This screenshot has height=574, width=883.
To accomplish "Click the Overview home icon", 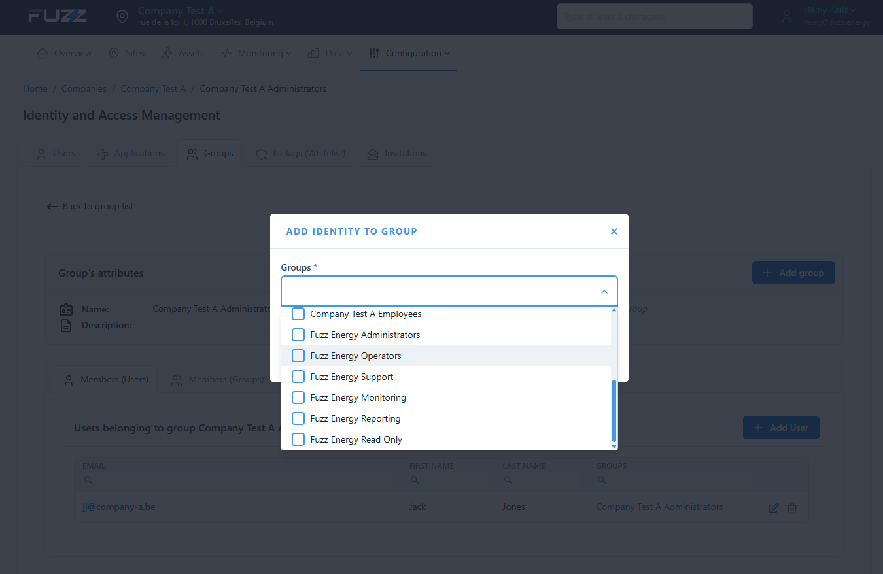I will coord(43,53).
